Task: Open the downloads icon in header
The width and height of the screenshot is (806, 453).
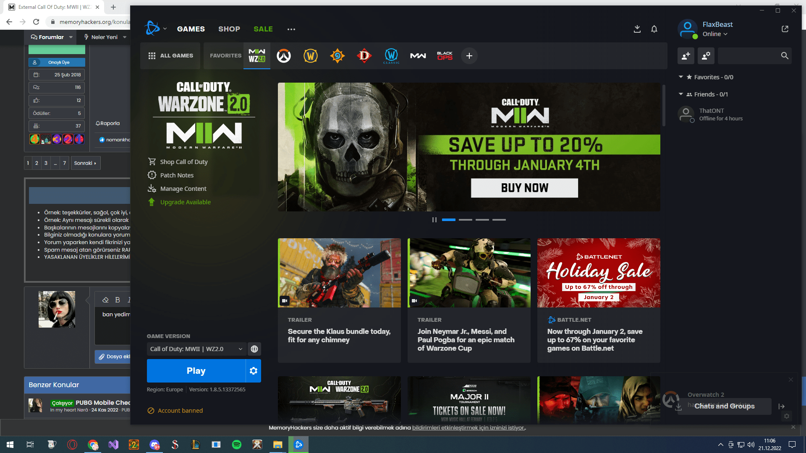Action: tap(637, 29)
